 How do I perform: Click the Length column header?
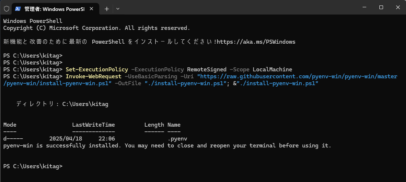154,125
